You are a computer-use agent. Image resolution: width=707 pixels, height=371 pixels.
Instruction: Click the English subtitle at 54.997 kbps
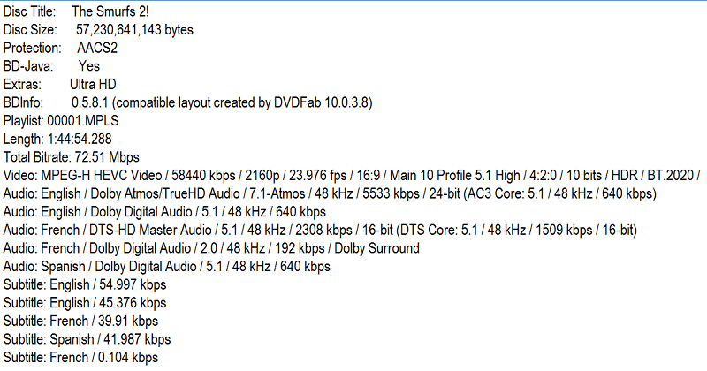pos(85,285)
